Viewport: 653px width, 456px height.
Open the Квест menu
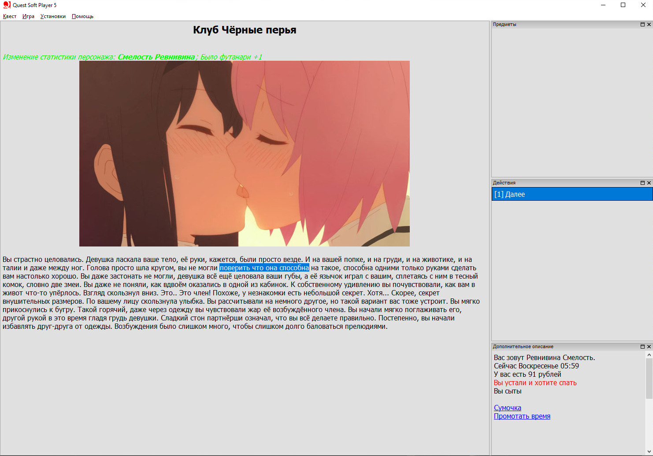pos(10,16)
